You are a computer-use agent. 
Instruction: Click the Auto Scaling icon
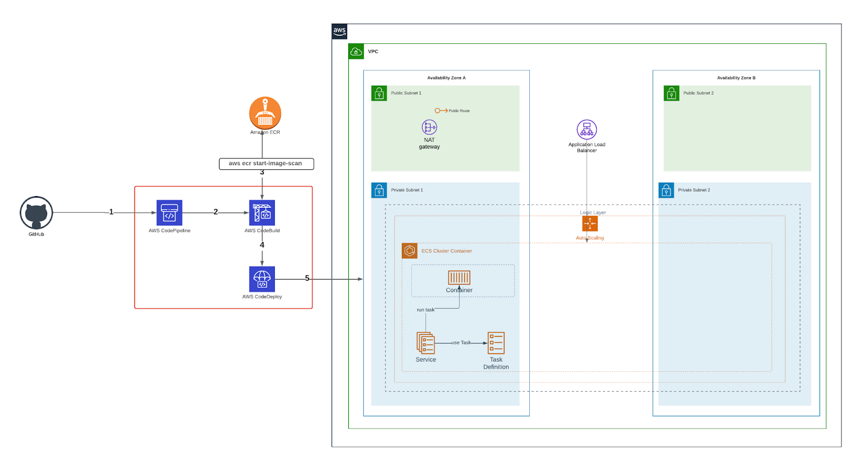[590, 223]
